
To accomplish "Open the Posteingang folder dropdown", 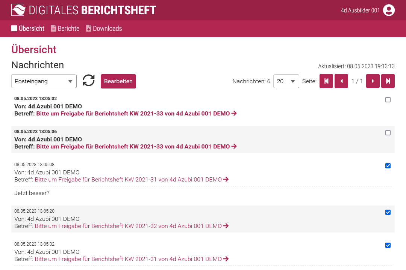I will tap(44, 81).
